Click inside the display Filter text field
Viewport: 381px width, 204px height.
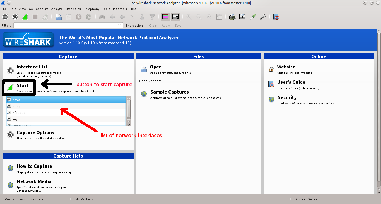[x=66, y=25]
